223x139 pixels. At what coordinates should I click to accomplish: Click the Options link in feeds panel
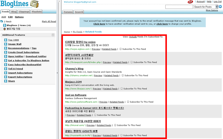click(19, 17)
